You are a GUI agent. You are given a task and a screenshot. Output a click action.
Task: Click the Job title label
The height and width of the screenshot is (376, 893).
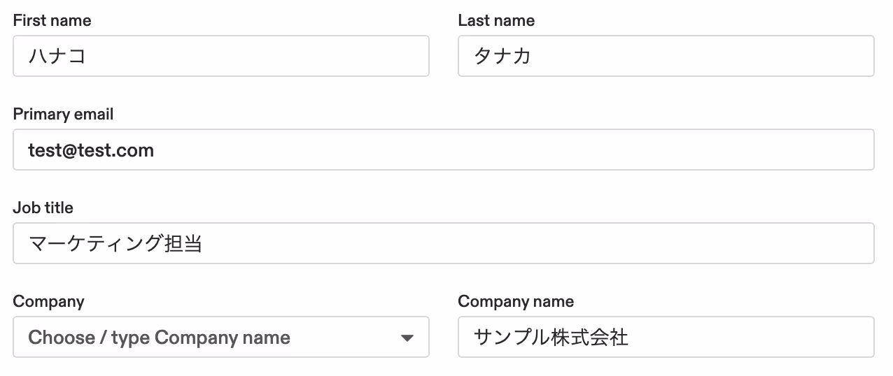point(43,208)
